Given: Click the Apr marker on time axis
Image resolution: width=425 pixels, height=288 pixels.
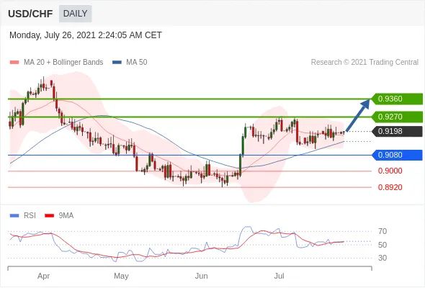Looking at the screenshot, I should [43, 276].
